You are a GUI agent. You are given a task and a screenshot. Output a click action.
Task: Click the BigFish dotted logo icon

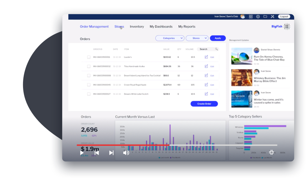(x=287, y=26)
